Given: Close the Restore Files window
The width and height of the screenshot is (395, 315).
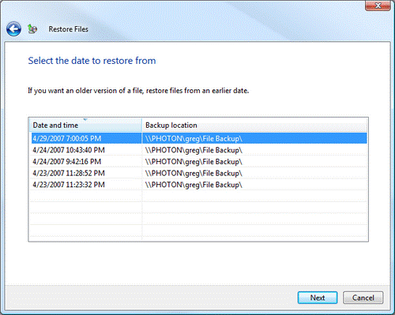Looking at the screenshot, I should [x=378, y=6].
